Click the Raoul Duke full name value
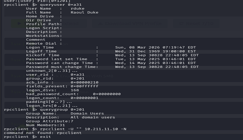The height and width of the screenshot is (140, 243). (84, 12)
